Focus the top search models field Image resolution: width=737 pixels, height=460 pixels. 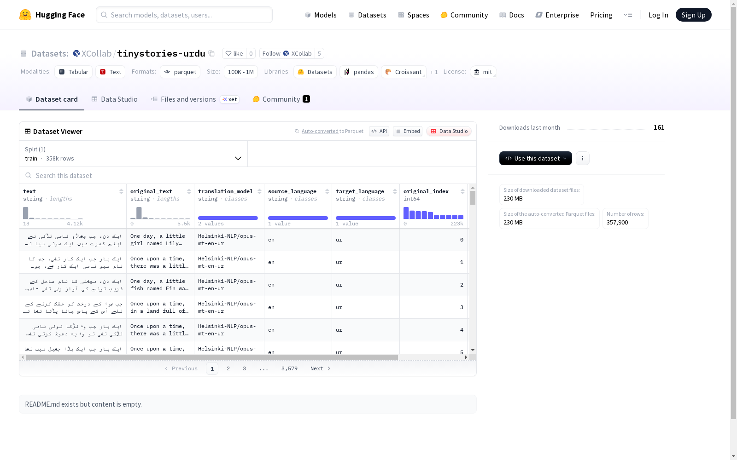(184, 15)
